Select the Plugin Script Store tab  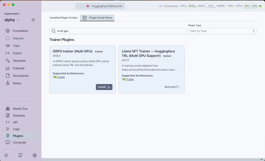click(97, 18)
